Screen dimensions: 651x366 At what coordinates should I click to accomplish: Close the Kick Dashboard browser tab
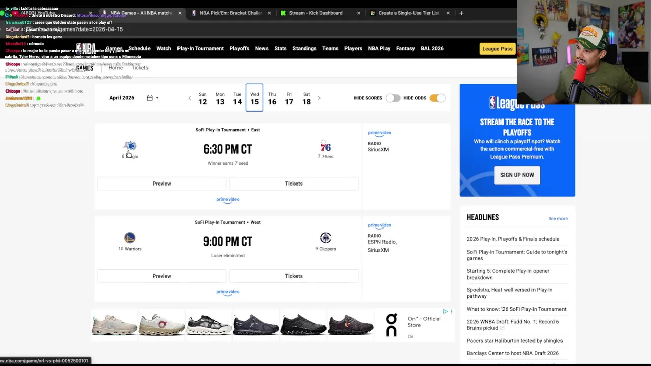pos(359,13)
